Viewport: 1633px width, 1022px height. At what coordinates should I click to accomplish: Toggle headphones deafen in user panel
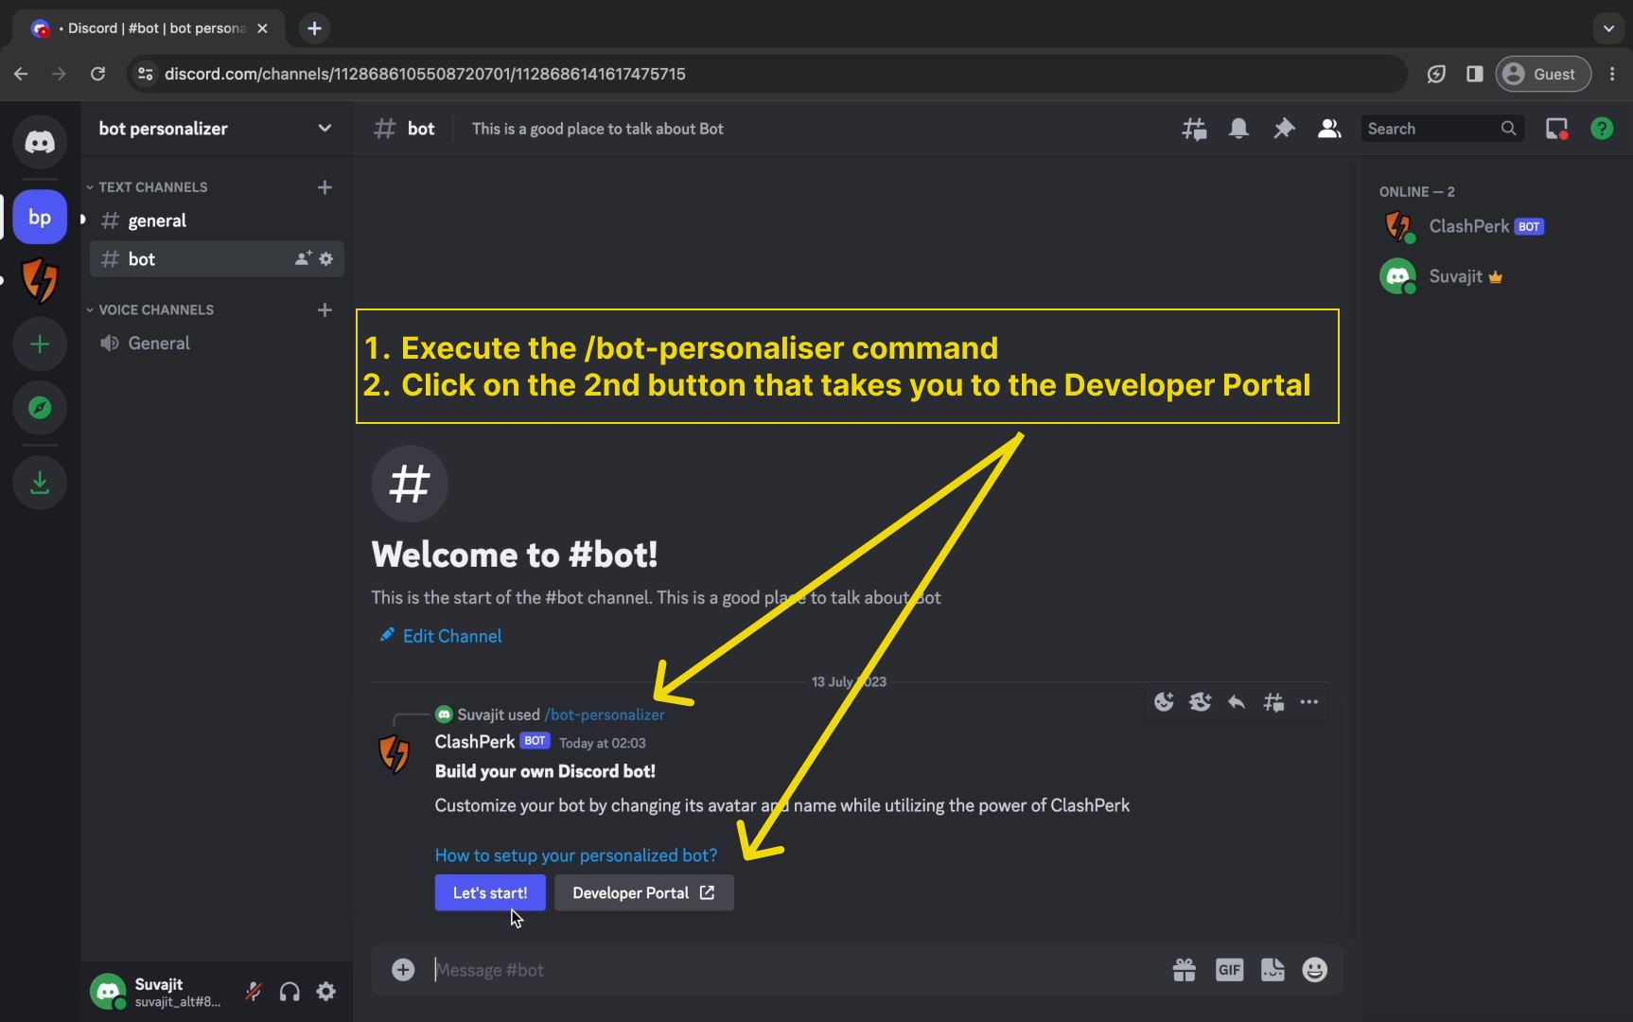coord(290,991)
